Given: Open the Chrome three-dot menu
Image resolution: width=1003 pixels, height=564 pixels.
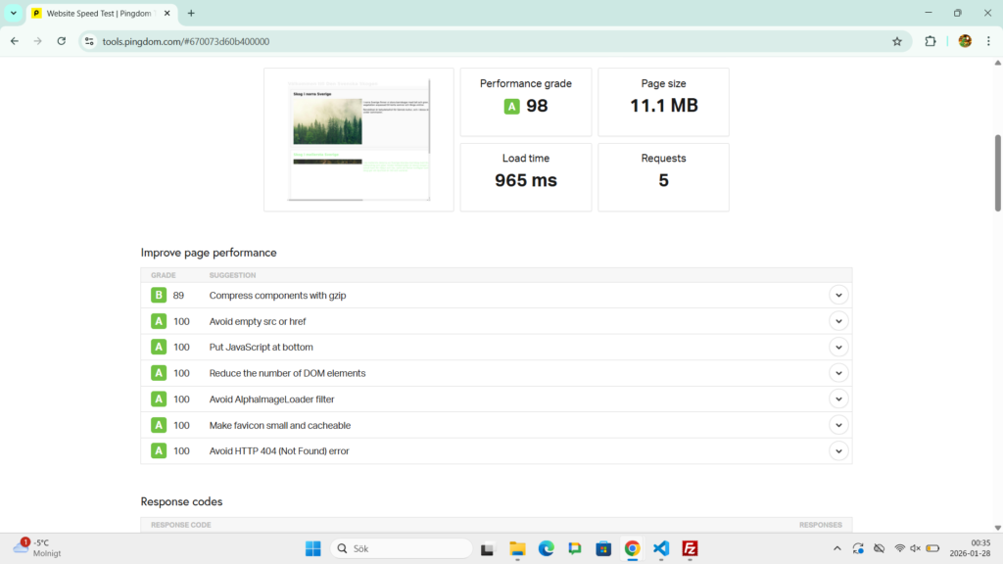Looking at the screenshot, I should [x=988, y=41].
